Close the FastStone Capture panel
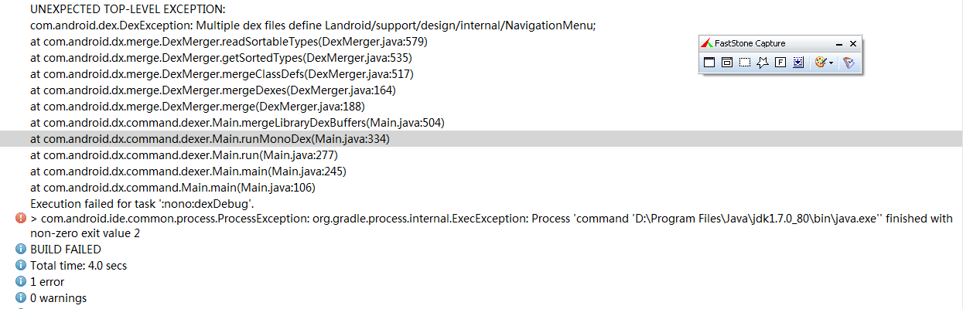Image resolution: width=963 pixels, height=309 pixels. [x=853, y=43]
